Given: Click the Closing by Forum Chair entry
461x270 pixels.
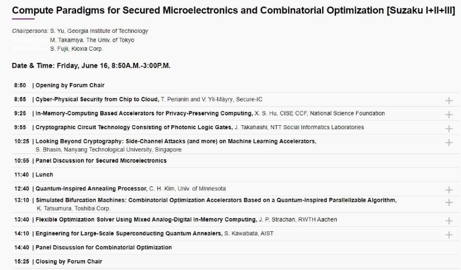Looking at the screenshot, I should coord(69,261).
